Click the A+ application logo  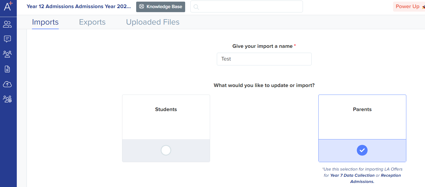click(8, 6)
